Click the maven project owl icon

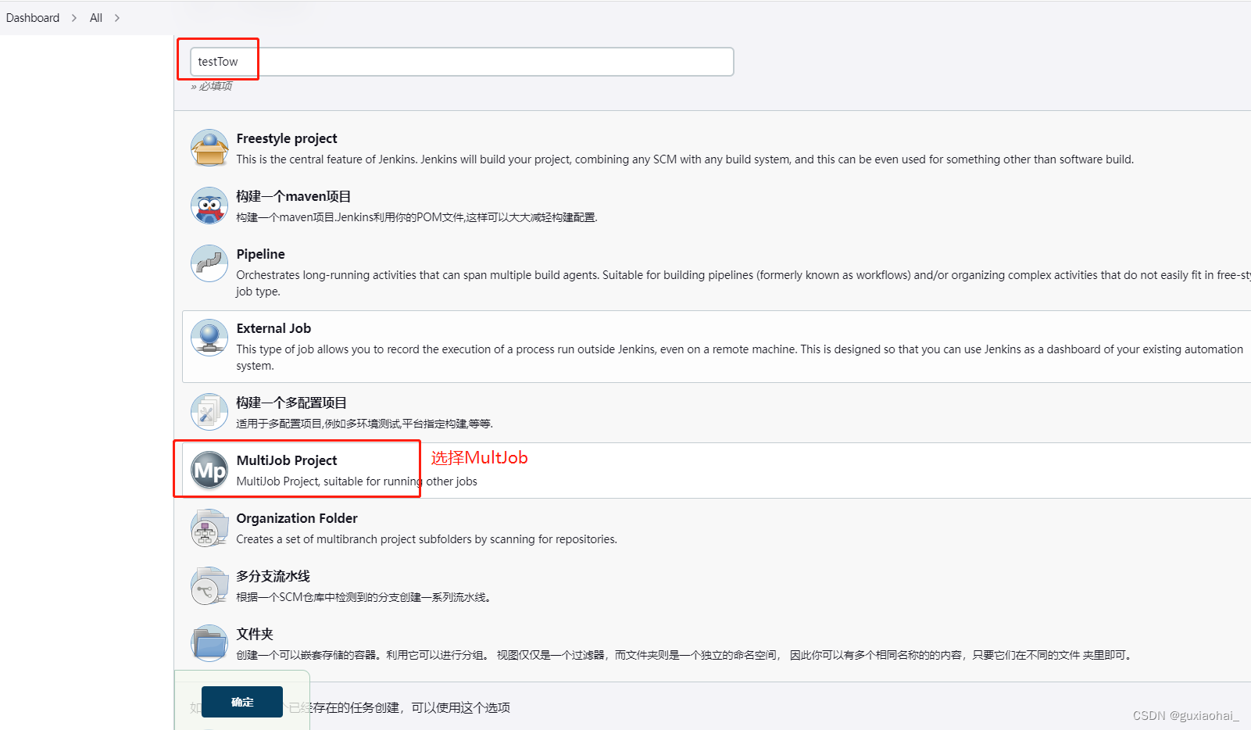tap(209, 206)
